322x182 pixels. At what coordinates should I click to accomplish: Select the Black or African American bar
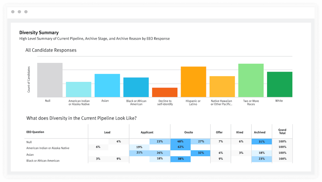pyautogui.click(x=136, y=87)
